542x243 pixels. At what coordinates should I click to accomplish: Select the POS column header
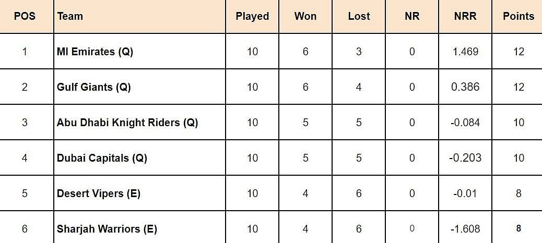(25, 16)
